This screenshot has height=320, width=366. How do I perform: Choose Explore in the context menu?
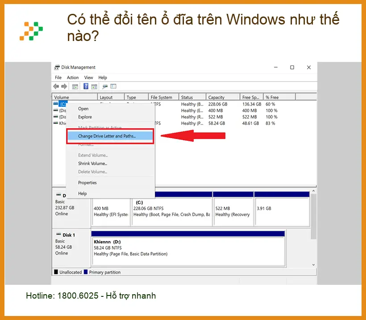click(110, 117)
